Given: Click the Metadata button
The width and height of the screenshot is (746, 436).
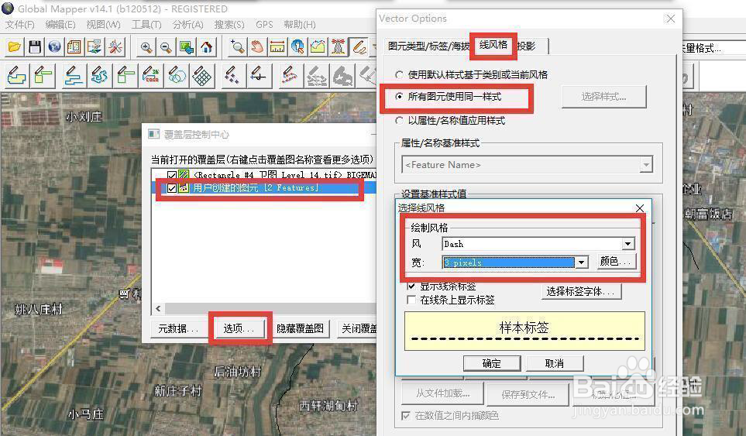Looking at the screenshot, I should pos(178,328).
